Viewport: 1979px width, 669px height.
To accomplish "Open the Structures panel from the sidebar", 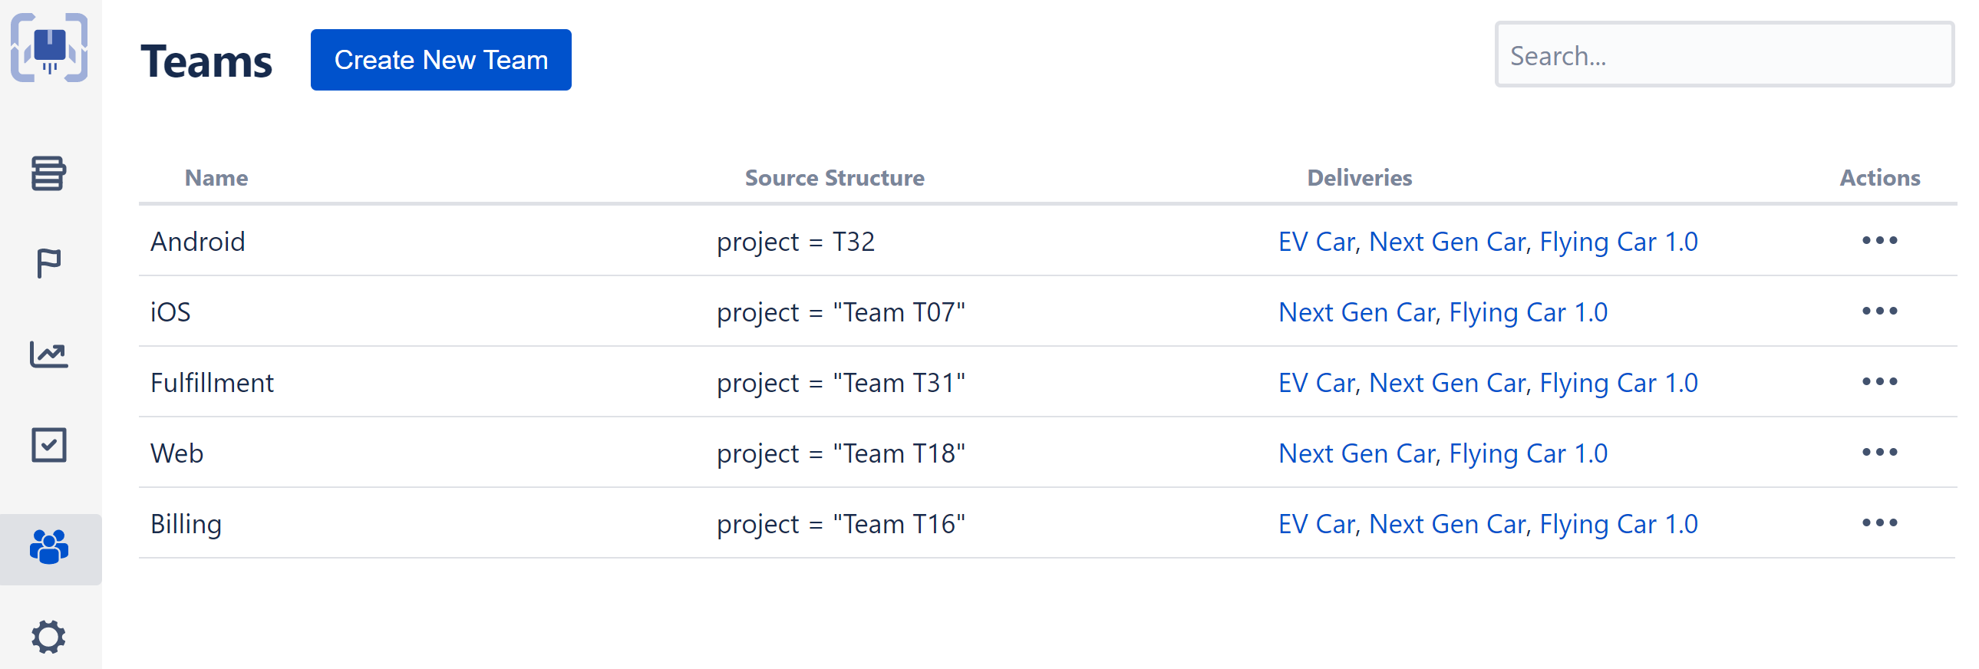I will tap(49, 175).
